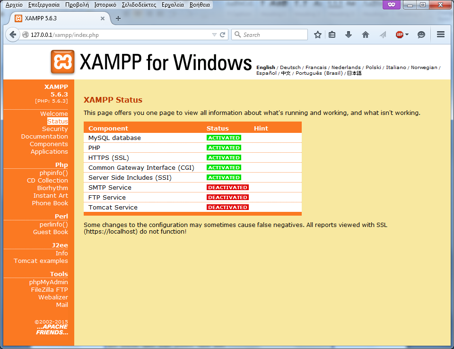The width and height of the screenshot is (454, 349).
Task: Open the Σελιδοδείκτες menu
Action: pos(139,5)
